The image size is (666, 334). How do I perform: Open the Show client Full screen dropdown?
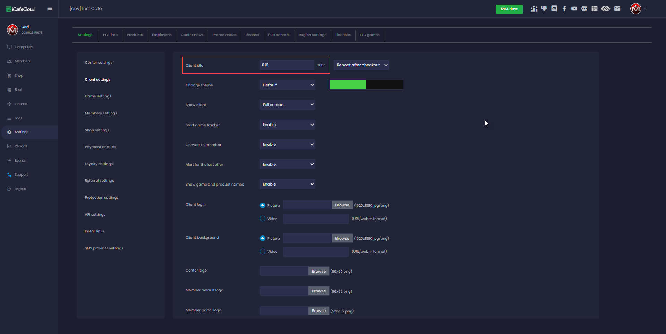point(287,105)
